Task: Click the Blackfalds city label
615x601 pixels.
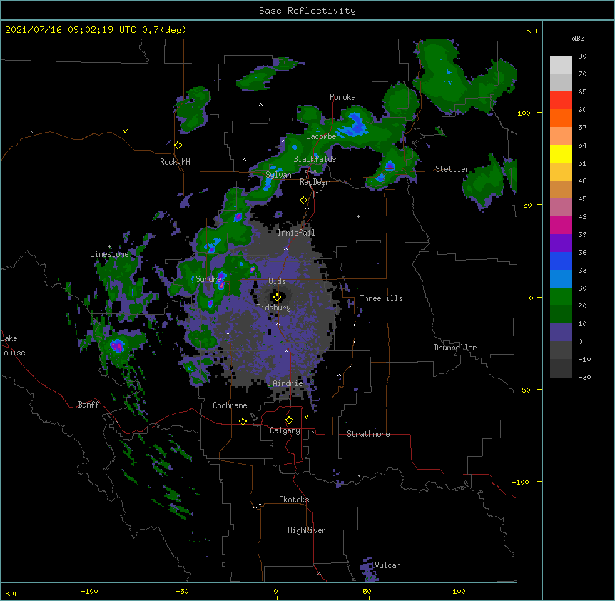Action: (315, 159)
